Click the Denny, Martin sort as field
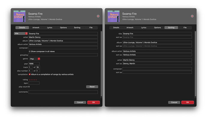Image resolution: width=207 pixels, height=120 pixels. [x=157, y=64]
